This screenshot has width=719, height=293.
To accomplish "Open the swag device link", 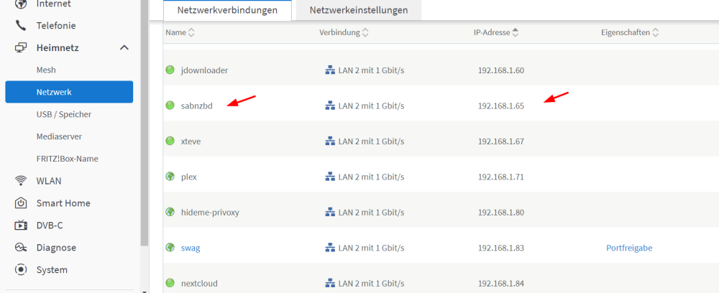I will (191, 248).
